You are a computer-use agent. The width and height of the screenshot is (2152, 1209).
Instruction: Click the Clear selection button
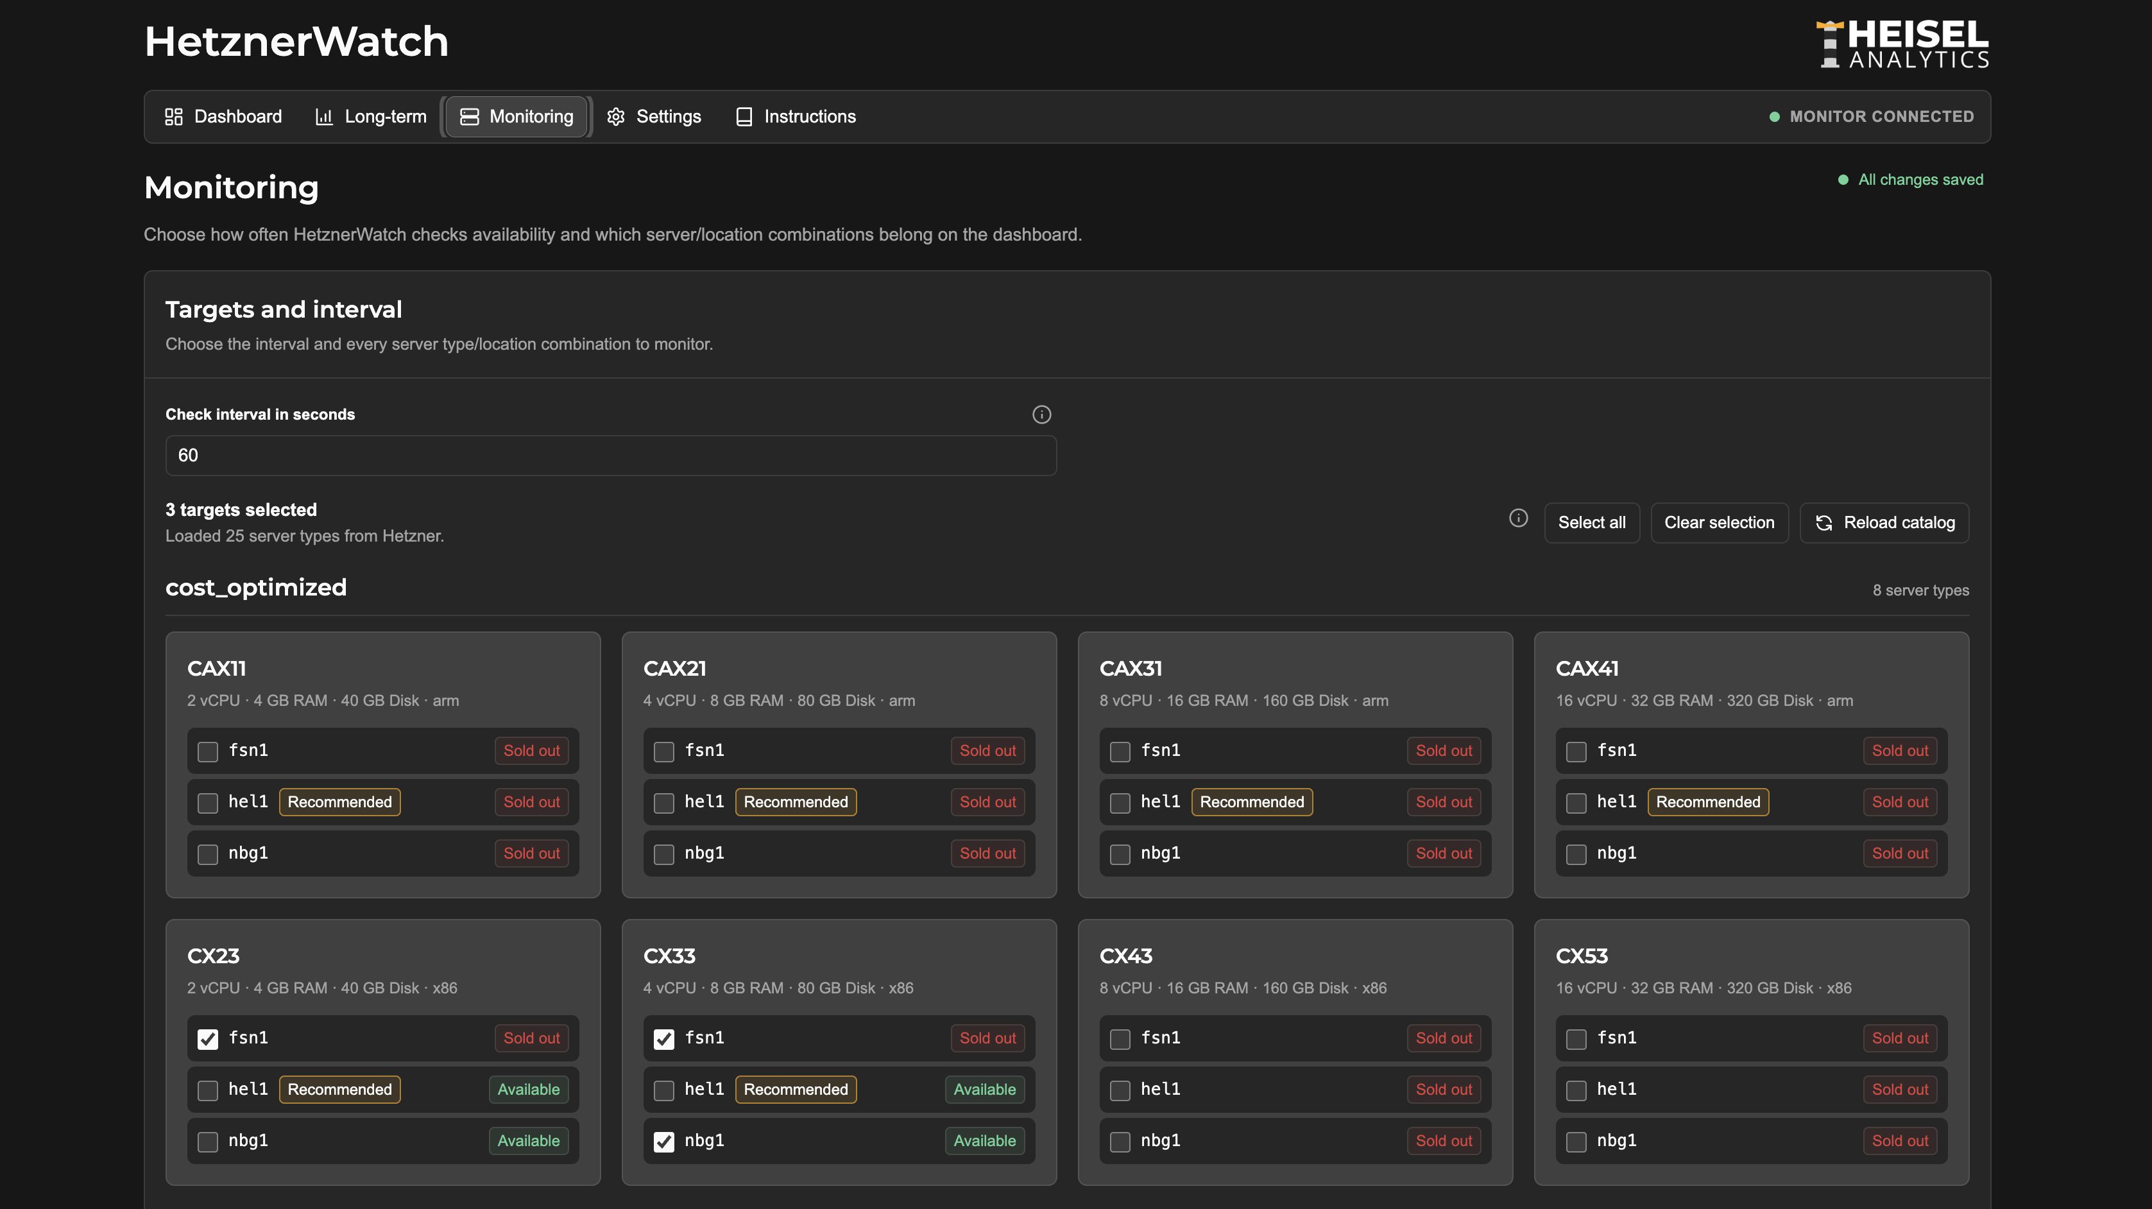point(1720,523)
